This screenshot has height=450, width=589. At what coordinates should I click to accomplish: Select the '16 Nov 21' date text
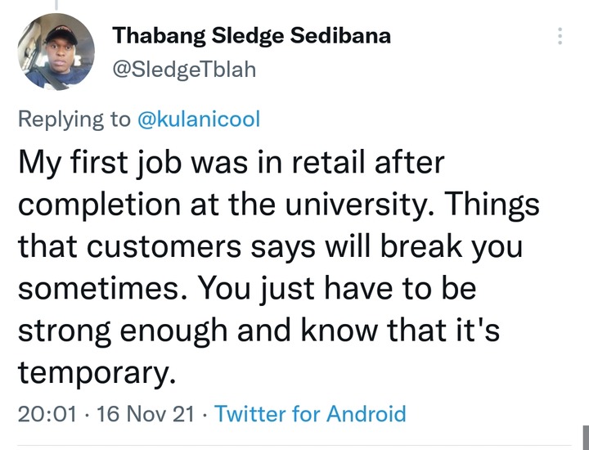pos(146,413)
